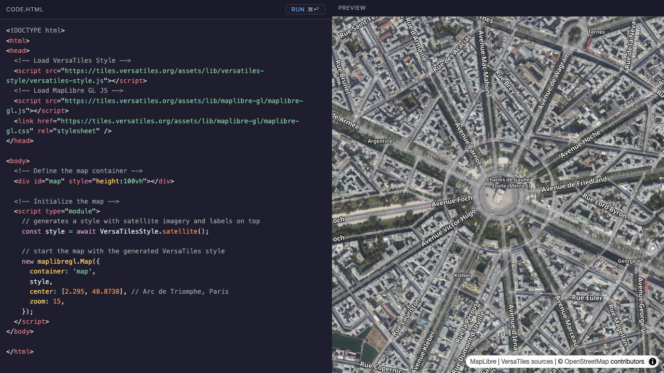Click the Avenue Mac-Mahon label

tap(484, 62)
